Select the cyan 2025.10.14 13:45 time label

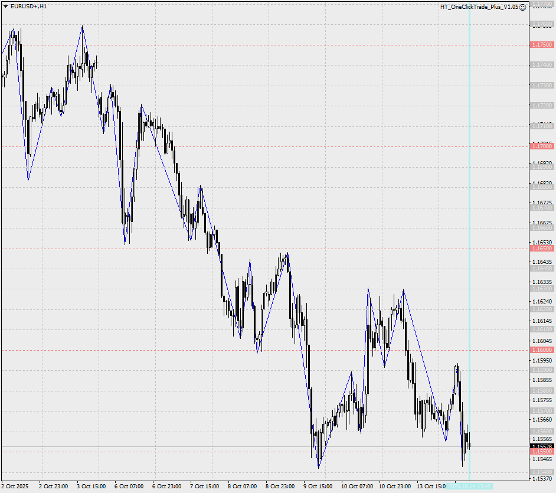469,487
